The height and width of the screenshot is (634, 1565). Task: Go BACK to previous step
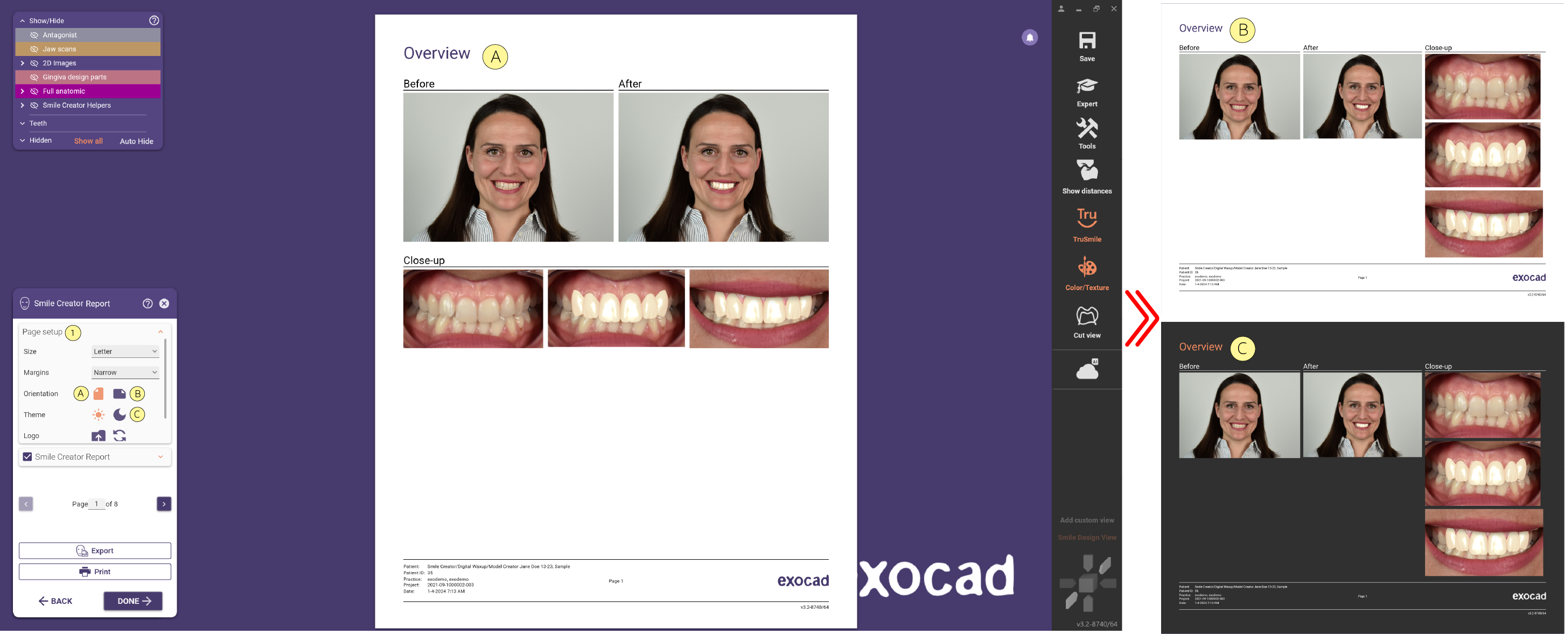click(x=55, y=601)
